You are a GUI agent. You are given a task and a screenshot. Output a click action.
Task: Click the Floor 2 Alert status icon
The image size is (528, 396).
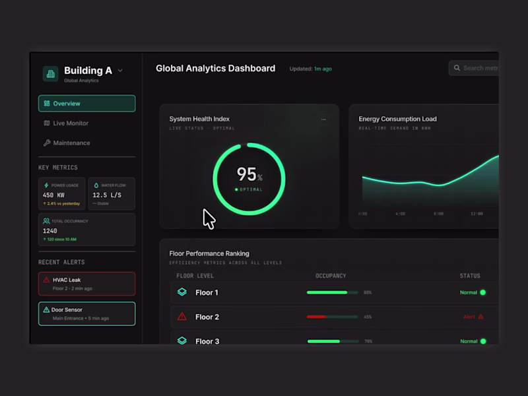[481, 317]
